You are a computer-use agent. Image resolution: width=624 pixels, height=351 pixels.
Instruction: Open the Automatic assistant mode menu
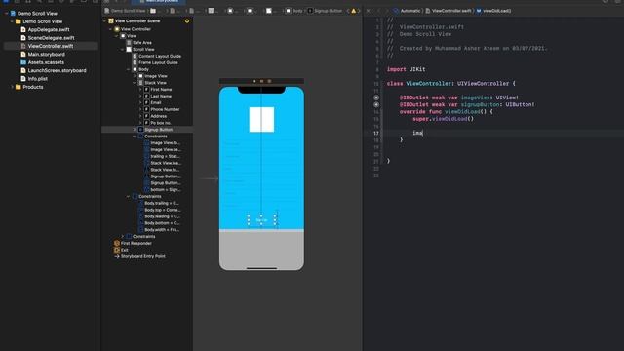408,11
